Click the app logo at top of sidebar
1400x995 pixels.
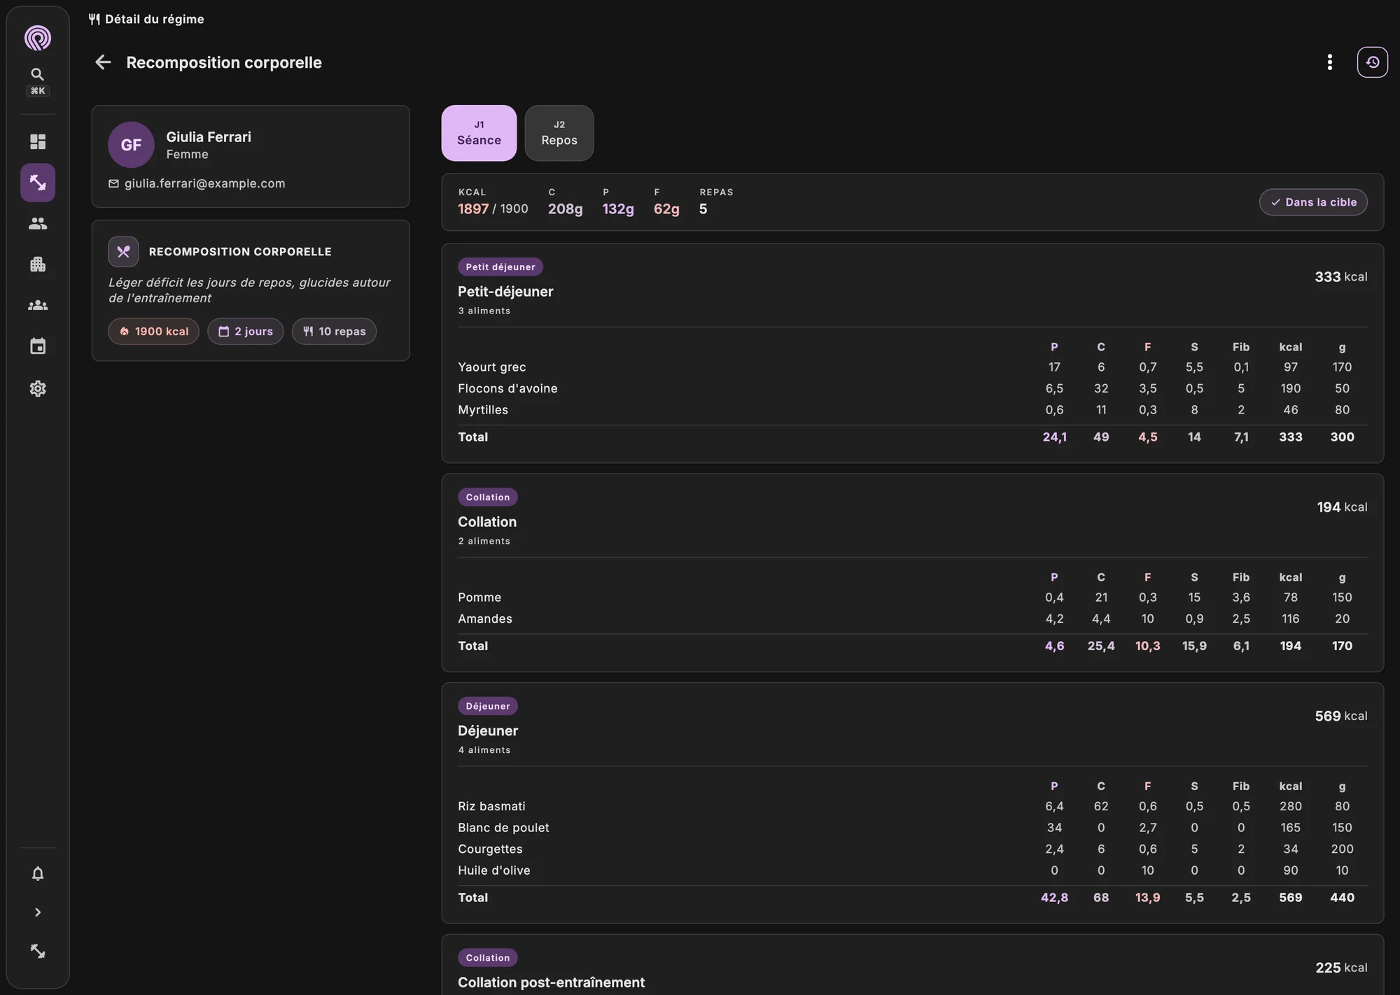pos(38,38)
